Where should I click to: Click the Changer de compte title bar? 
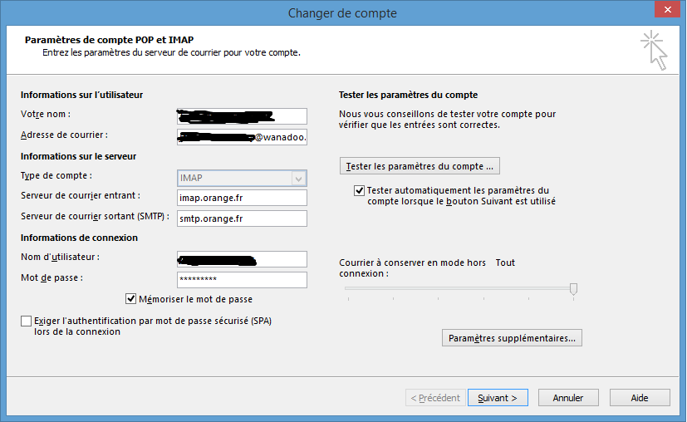(342, 12)
